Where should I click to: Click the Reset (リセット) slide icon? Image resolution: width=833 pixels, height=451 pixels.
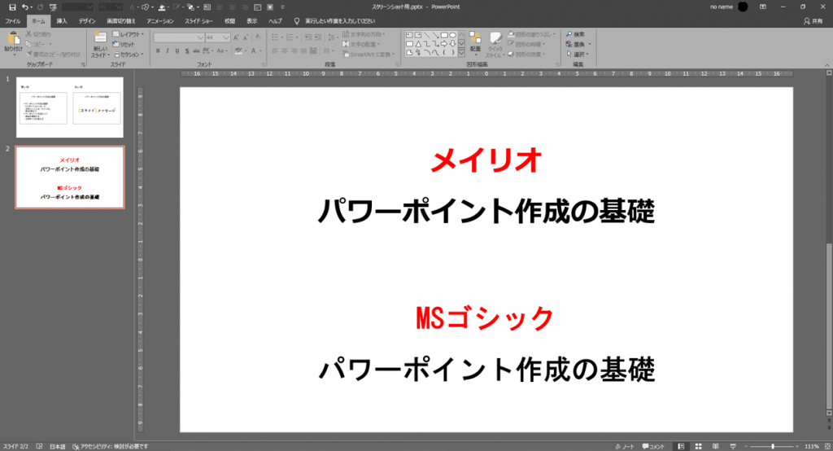pyautogui.click(x=126, y=45)
